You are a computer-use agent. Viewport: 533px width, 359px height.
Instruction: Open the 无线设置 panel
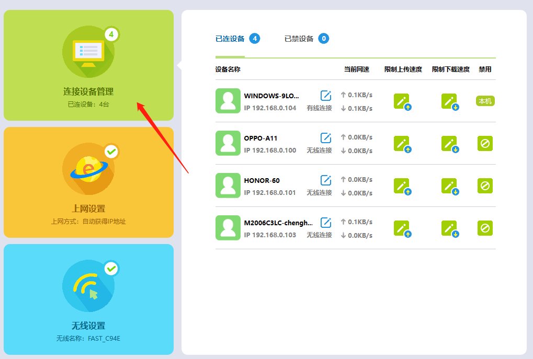88,299
